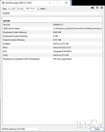
Task: Select the Dedicated System Memory label
Action: [x=15, y=36]
